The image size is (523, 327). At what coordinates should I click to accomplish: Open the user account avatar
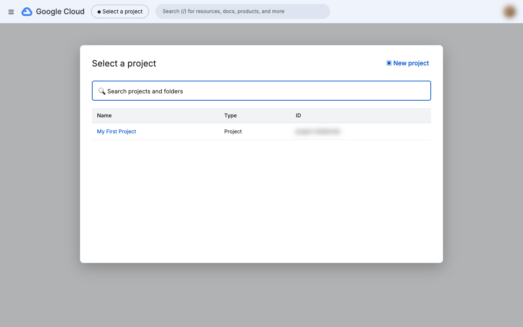click(x=510, y=12)
